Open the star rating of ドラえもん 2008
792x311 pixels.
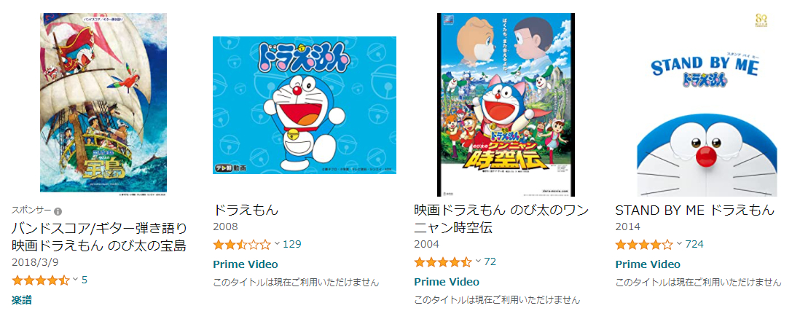point(242,245)
